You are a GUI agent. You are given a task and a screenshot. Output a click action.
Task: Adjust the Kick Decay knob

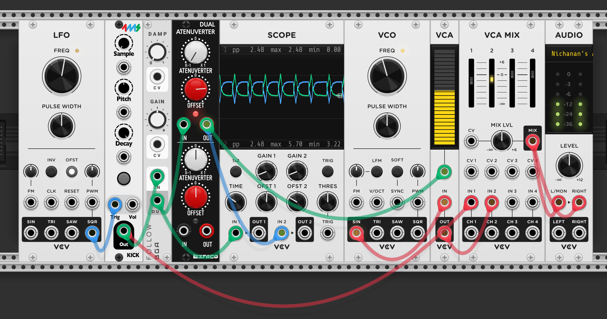124,132
